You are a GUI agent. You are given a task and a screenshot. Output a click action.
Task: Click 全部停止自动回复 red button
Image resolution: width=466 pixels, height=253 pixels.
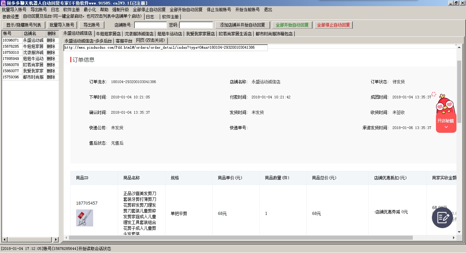point(333,25)
